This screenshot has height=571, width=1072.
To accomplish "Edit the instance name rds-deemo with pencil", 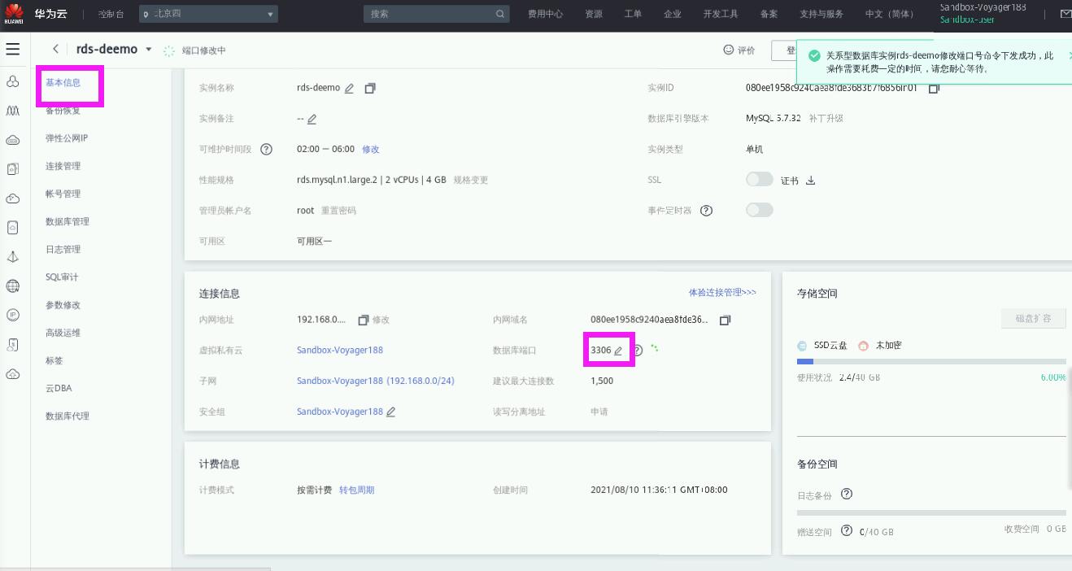I will click(x=350, y=88).
